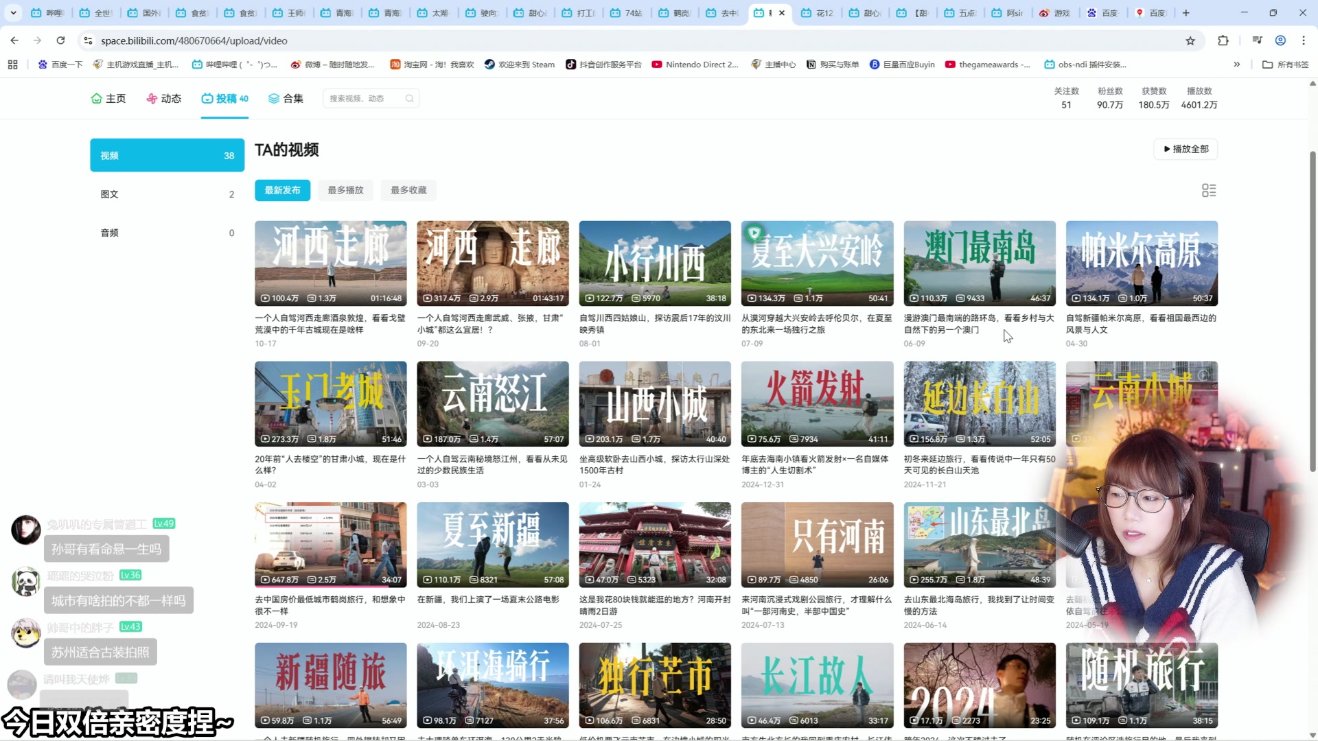Click the page reload icon
The width and height of the screenshot is (1318, 741).
[60, 40]
